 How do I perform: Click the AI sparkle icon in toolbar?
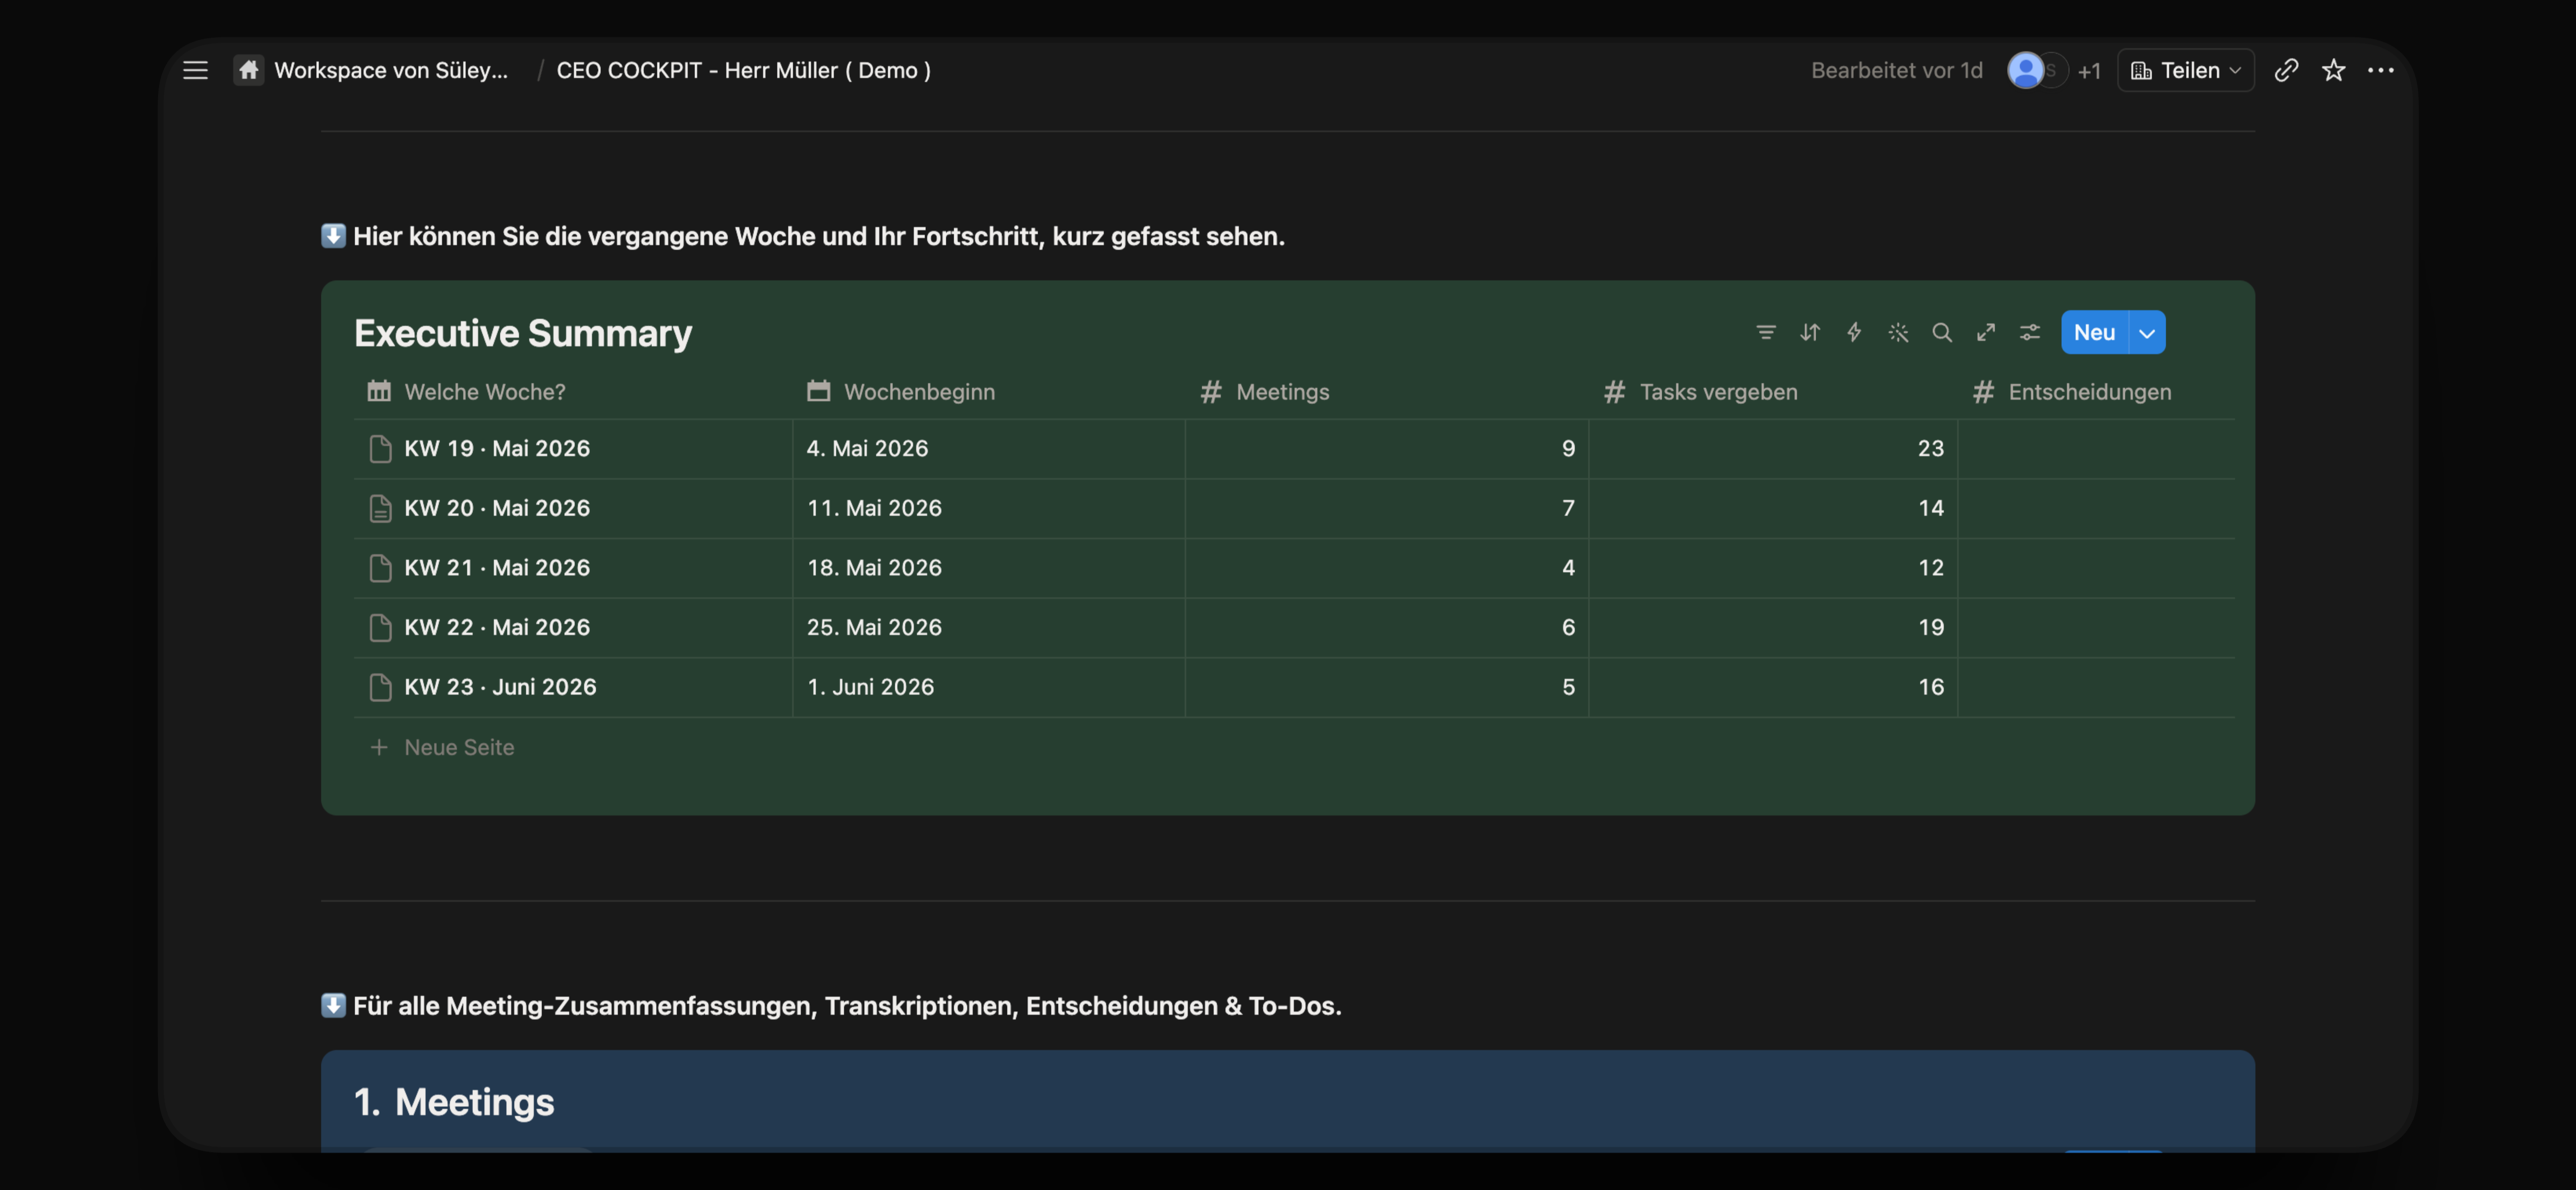[x=1898, y=333]
